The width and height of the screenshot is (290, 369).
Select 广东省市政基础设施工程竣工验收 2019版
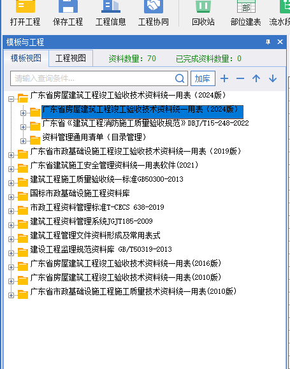[136, 151]
